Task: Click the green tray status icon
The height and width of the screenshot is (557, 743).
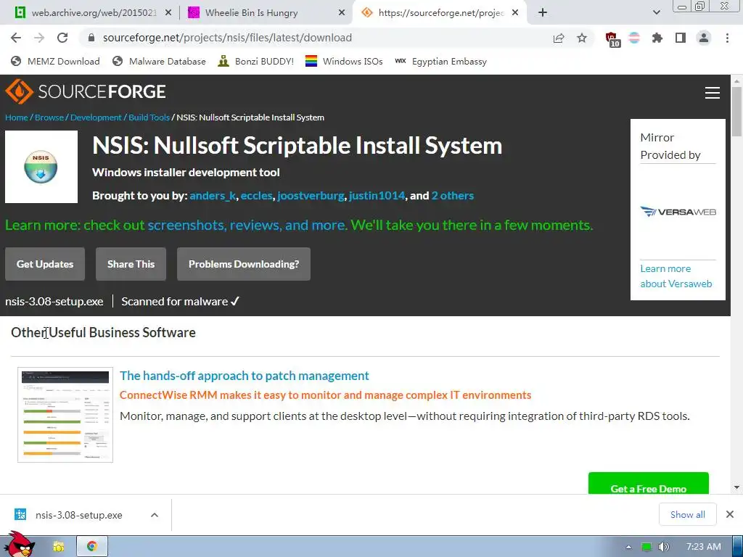Action: [x=646, y=547]
